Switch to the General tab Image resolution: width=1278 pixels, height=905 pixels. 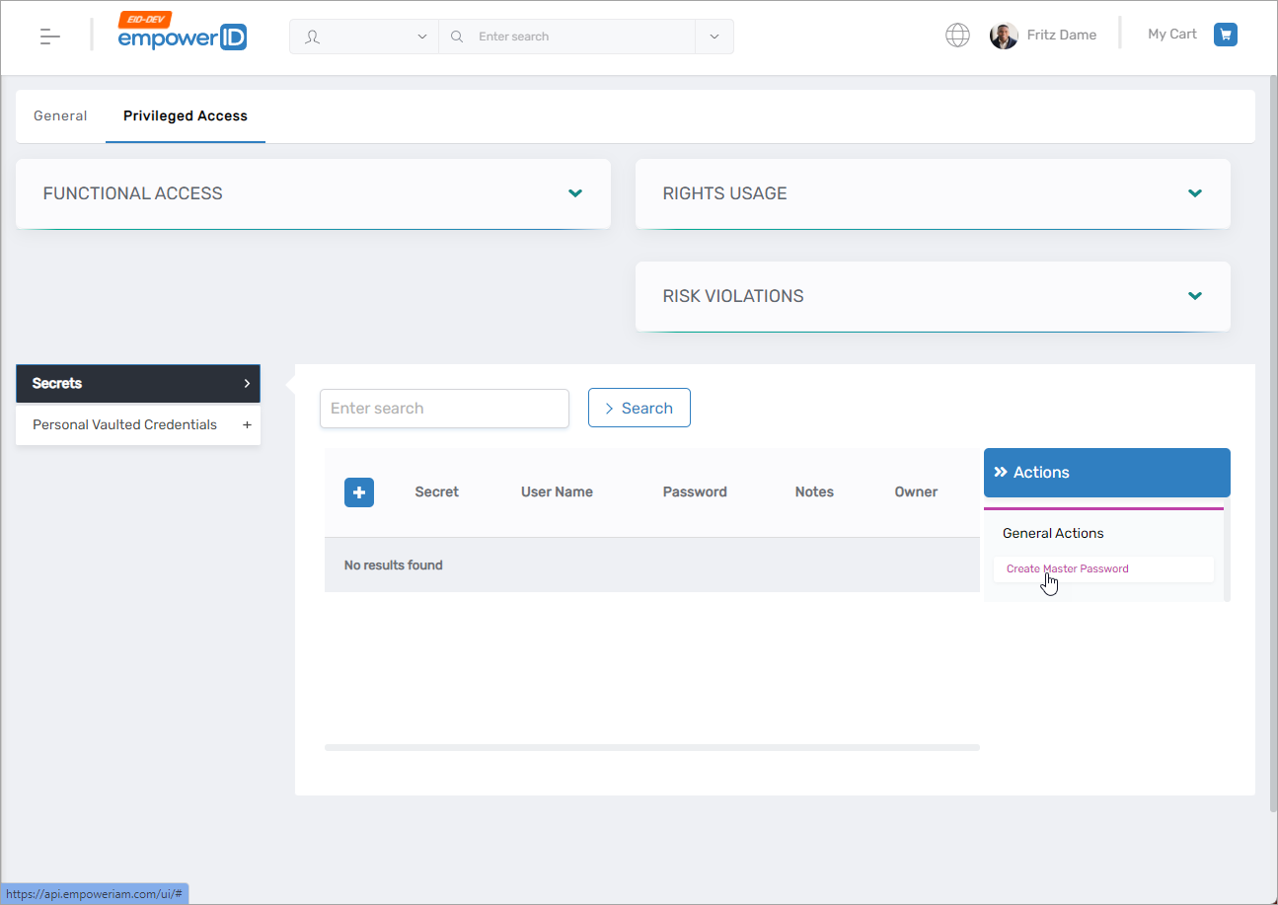point(60,116)
